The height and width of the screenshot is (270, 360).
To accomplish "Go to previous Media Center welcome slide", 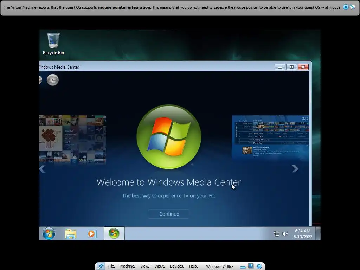I will (x=42, y=169).
